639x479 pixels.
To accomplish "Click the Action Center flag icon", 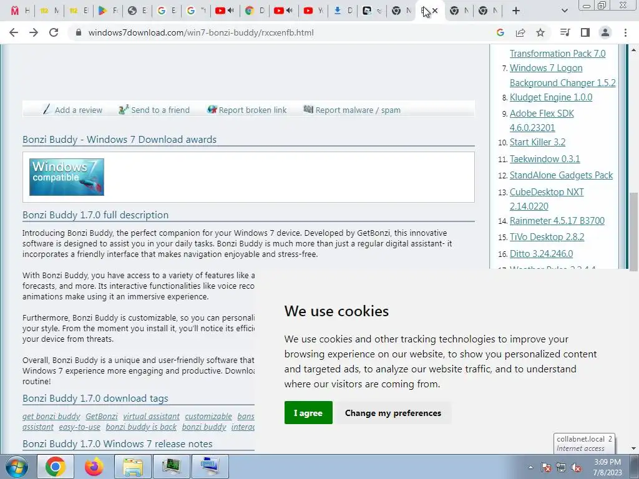I will coord(546,467).
